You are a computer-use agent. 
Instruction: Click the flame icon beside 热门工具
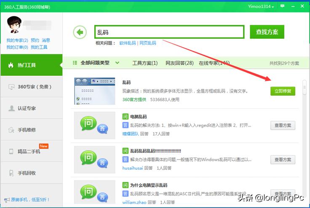coord(11,65)
